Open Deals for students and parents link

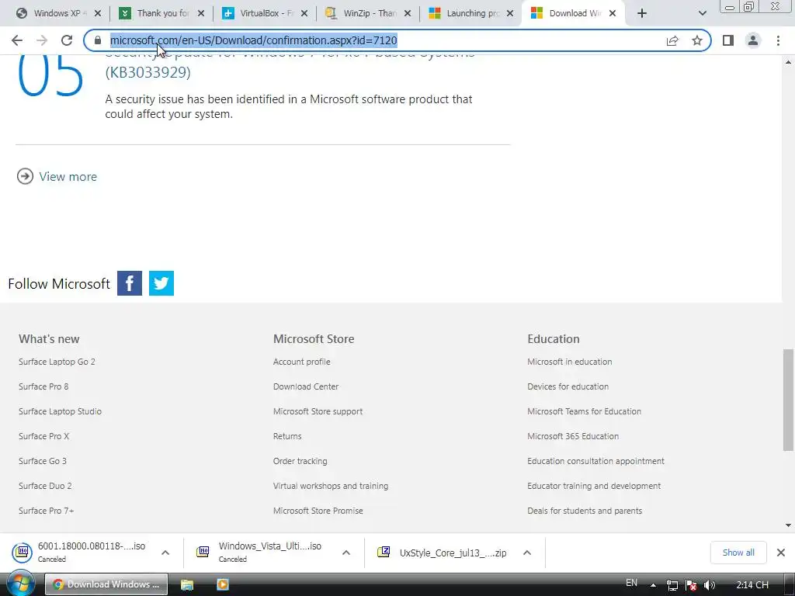(585, 511)
